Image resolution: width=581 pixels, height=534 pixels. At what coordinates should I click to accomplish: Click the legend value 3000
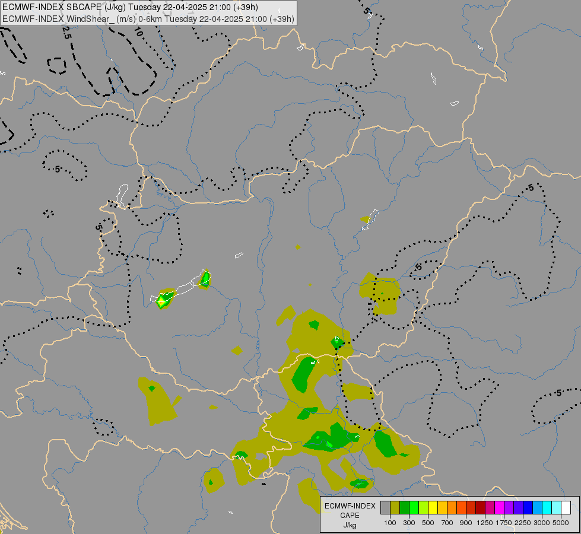pyautogui.click(x=542, y=523)
